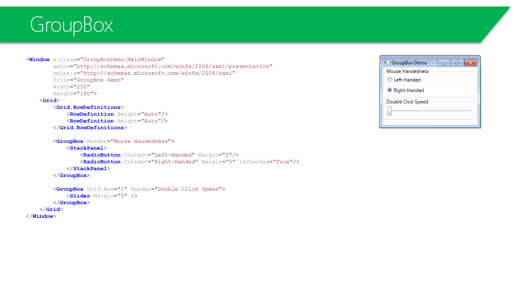Click the xmlns presentation schema URL

coord(173,66)
